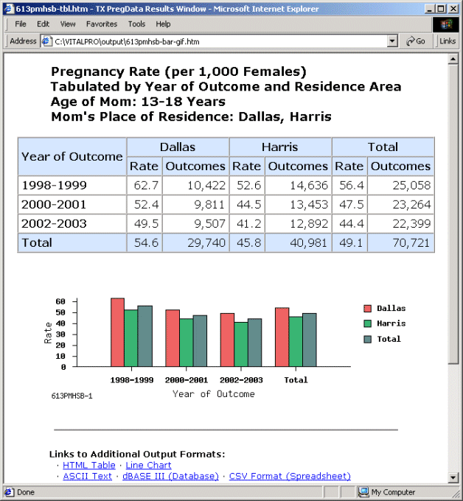Click the 1998-1999 table row label

[x=54, y=186]
